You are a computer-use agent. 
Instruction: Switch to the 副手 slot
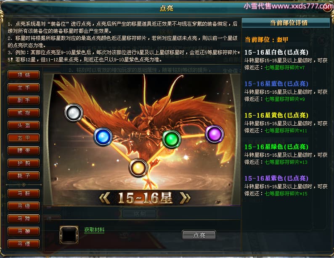24,100
